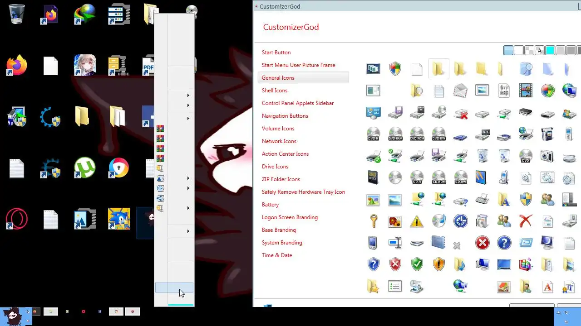The height and width of the screenshot is (326, 581).
Task: Open the Volume Icons category
Action: (x=278, y=129)
